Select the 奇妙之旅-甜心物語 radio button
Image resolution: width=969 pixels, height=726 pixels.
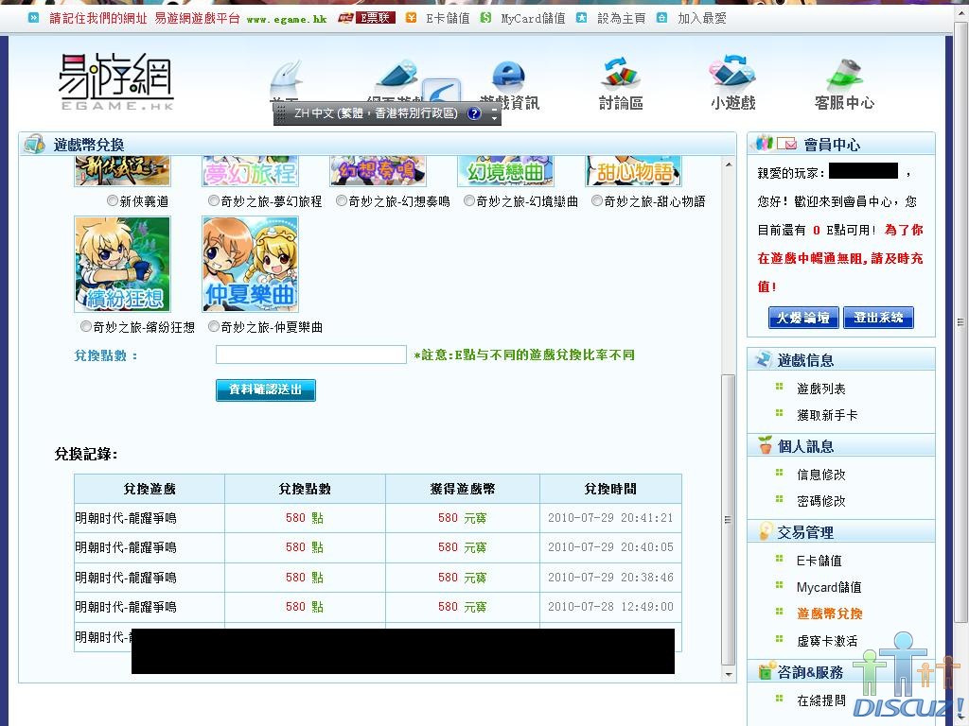tap(597, 200)
